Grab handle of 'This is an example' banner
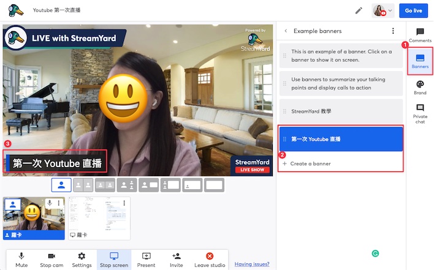Screen dimensions: 434x270 (284, 56)
